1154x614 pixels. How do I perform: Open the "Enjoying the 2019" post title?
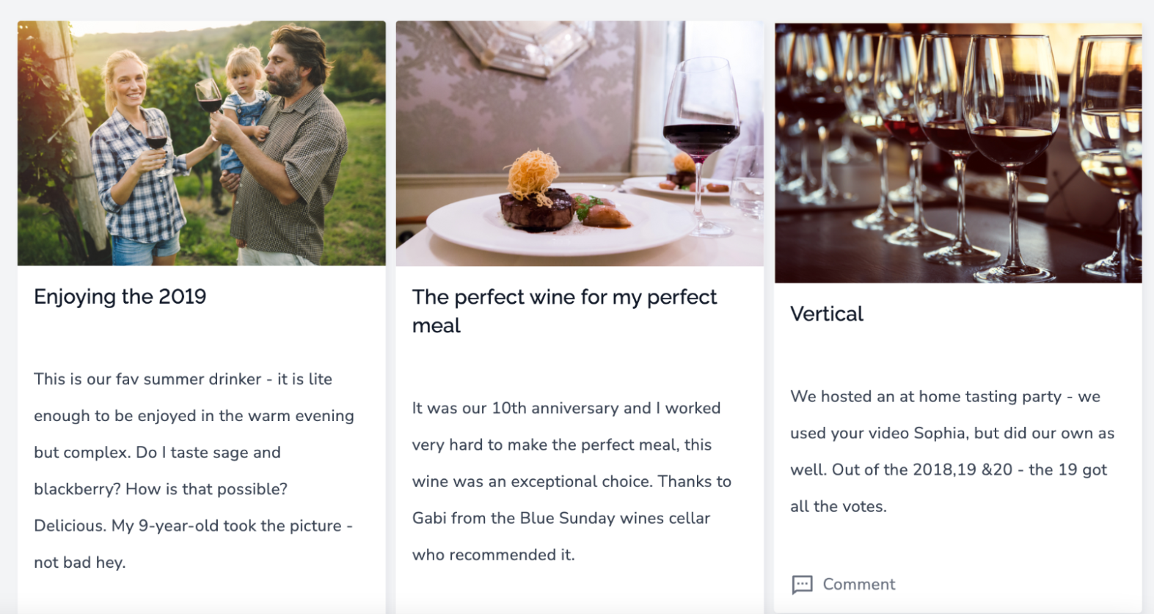(x=120, y=296)
